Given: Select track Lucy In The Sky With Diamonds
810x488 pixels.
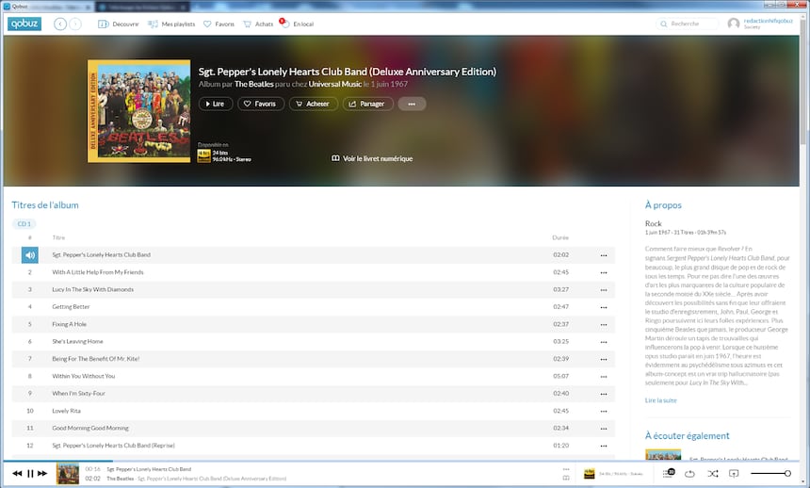Looking at the screenshot, I should point(313,289).
